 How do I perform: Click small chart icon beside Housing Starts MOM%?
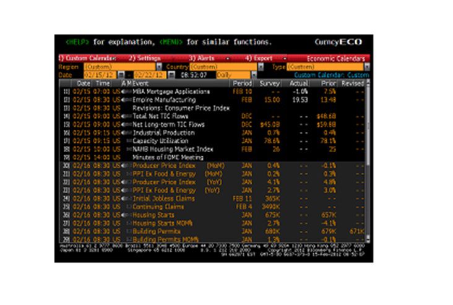(129, 223)
